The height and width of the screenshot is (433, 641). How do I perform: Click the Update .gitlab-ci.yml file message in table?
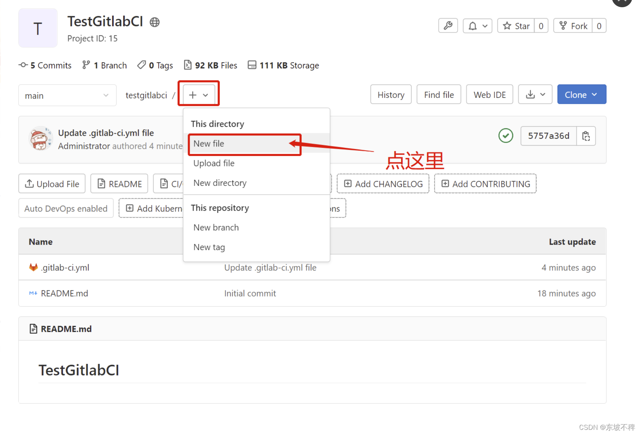[x=270, y=267]
